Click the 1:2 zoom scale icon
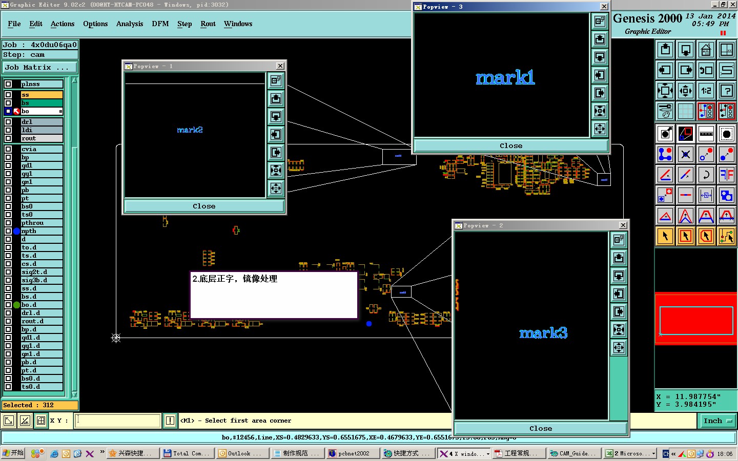Viewport: 738px width, 461px height. click(x=706, y=91)
